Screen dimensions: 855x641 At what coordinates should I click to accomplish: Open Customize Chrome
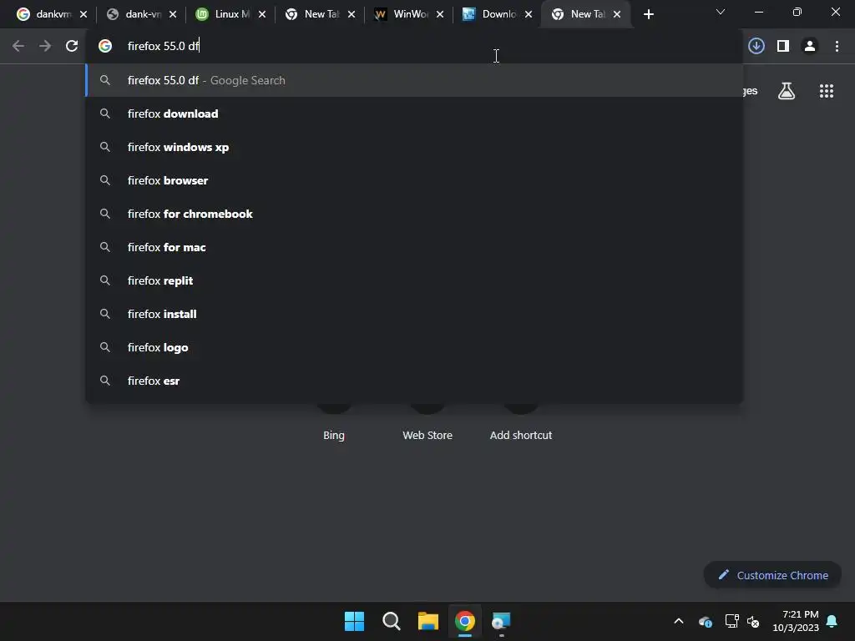(772, 575)
